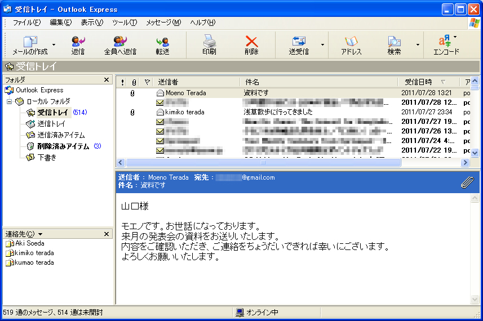Select message 浅草散歩に行ってきました from kimiko terada
This screenshot has height=321, width=483.
coord(293,112)
